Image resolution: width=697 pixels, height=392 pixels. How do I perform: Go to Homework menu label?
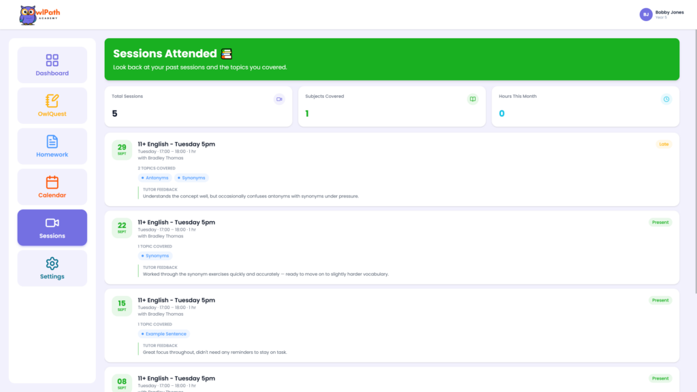(52, 154)
